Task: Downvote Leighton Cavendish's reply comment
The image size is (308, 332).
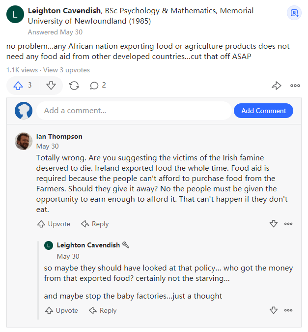Action: click(x=274, y=310)
